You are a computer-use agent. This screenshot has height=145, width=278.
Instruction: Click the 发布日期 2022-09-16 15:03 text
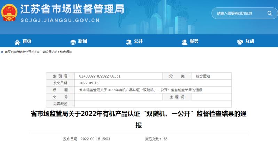click(87, 139)
